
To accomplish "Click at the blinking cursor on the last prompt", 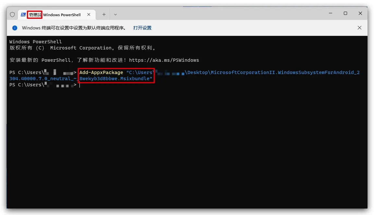I will (x=80, y=85).
